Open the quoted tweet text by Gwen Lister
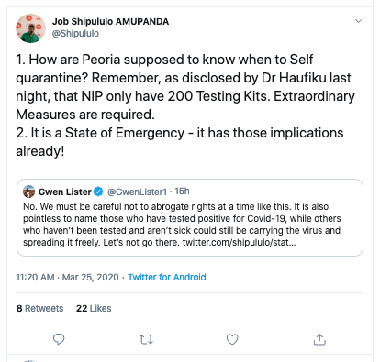This screenshot has width=380, height=362. point(182,225)
